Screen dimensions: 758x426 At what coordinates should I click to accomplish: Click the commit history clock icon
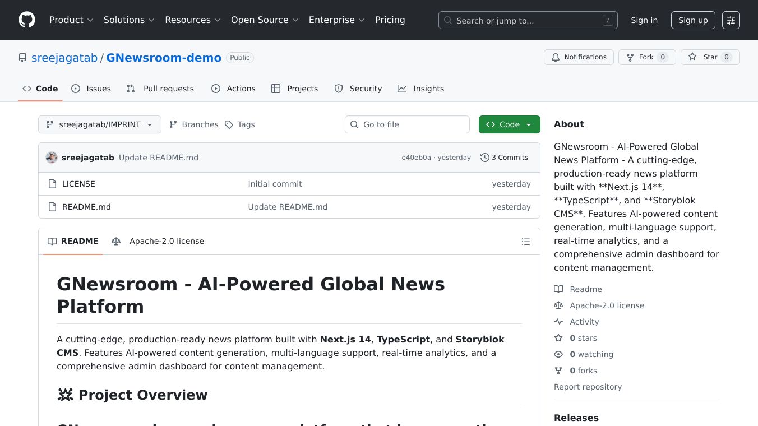484,158
